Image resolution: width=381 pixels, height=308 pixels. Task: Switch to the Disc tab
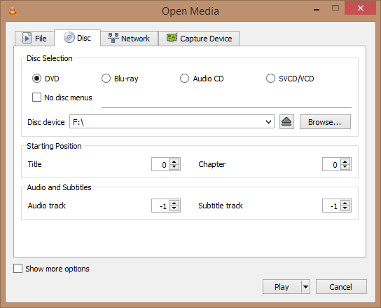pos(78,38)
